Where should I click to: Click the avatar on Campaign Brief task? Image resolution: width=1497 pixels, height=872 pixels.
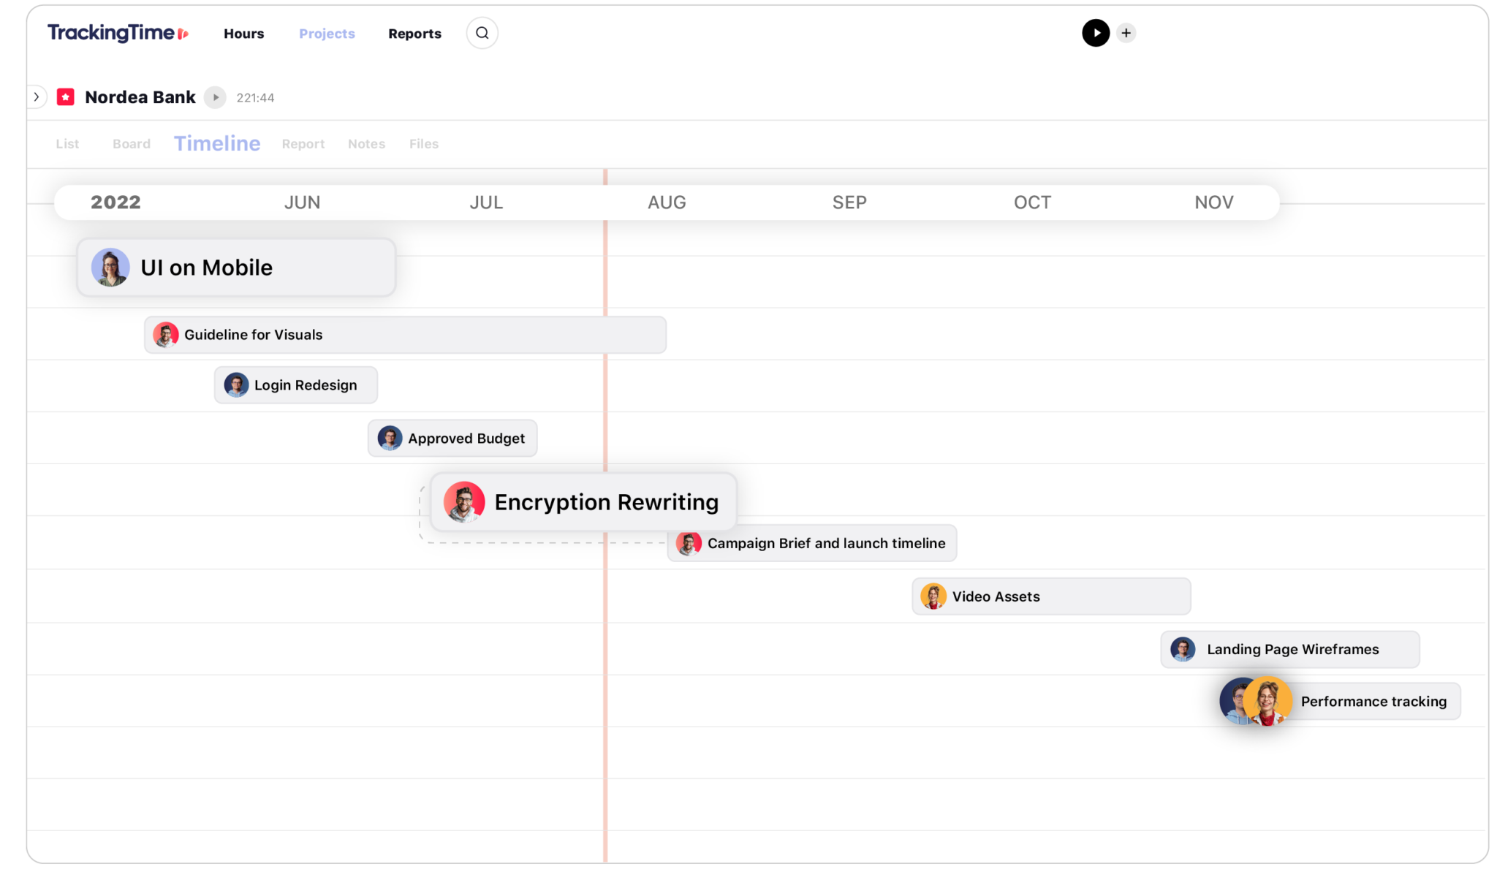point(689,543)
